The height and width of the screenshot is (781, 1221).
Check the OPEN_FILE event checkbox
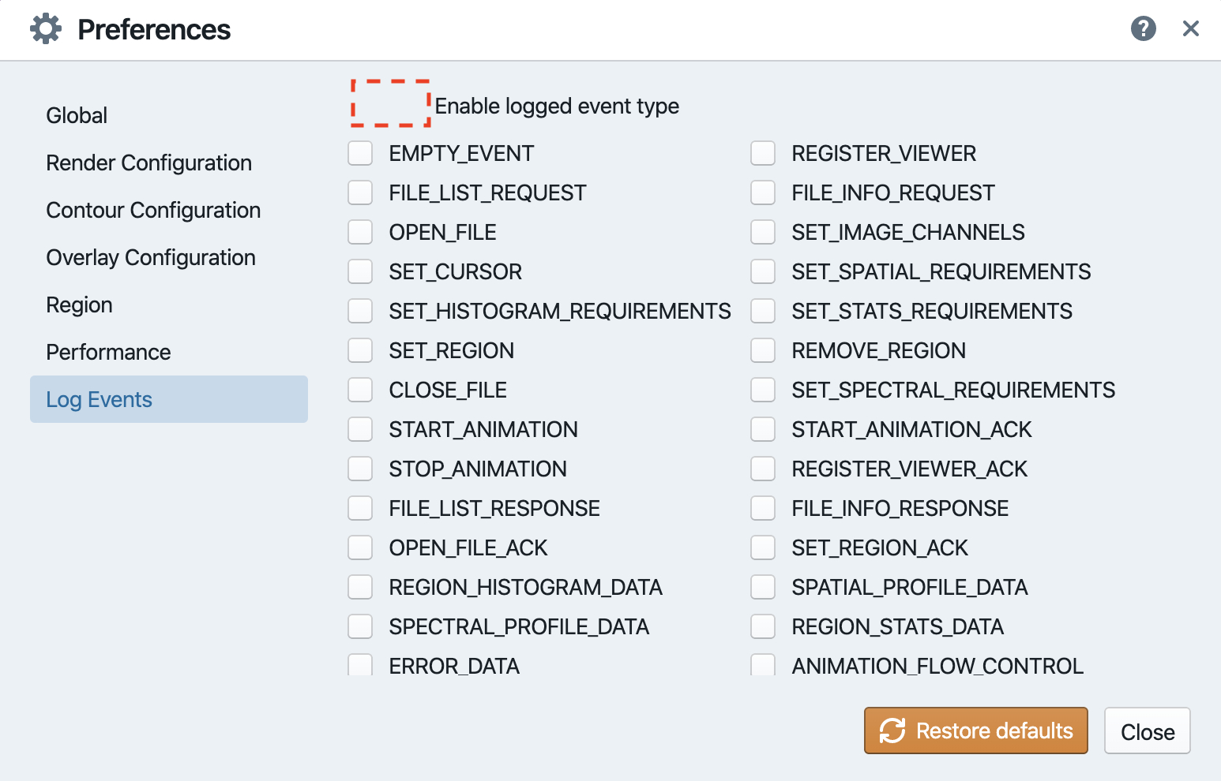(360, 232)
